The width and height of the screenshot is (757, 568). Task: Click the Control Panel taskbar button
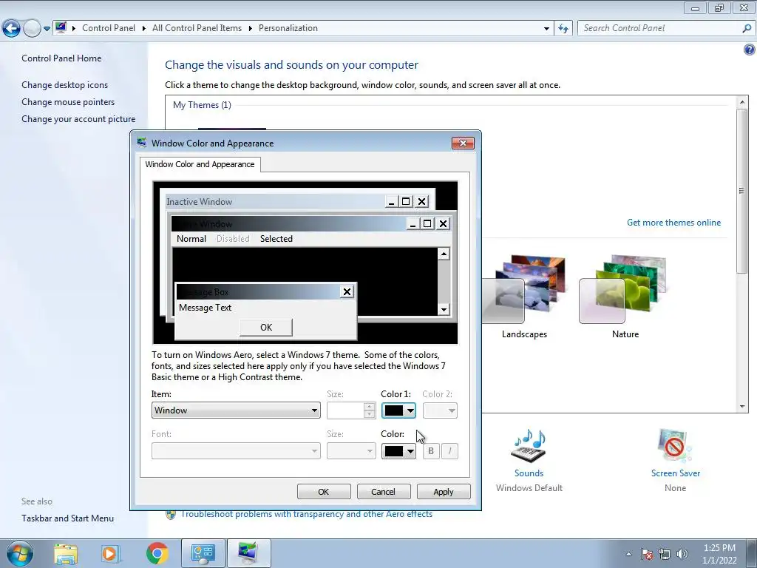[203, 554]
